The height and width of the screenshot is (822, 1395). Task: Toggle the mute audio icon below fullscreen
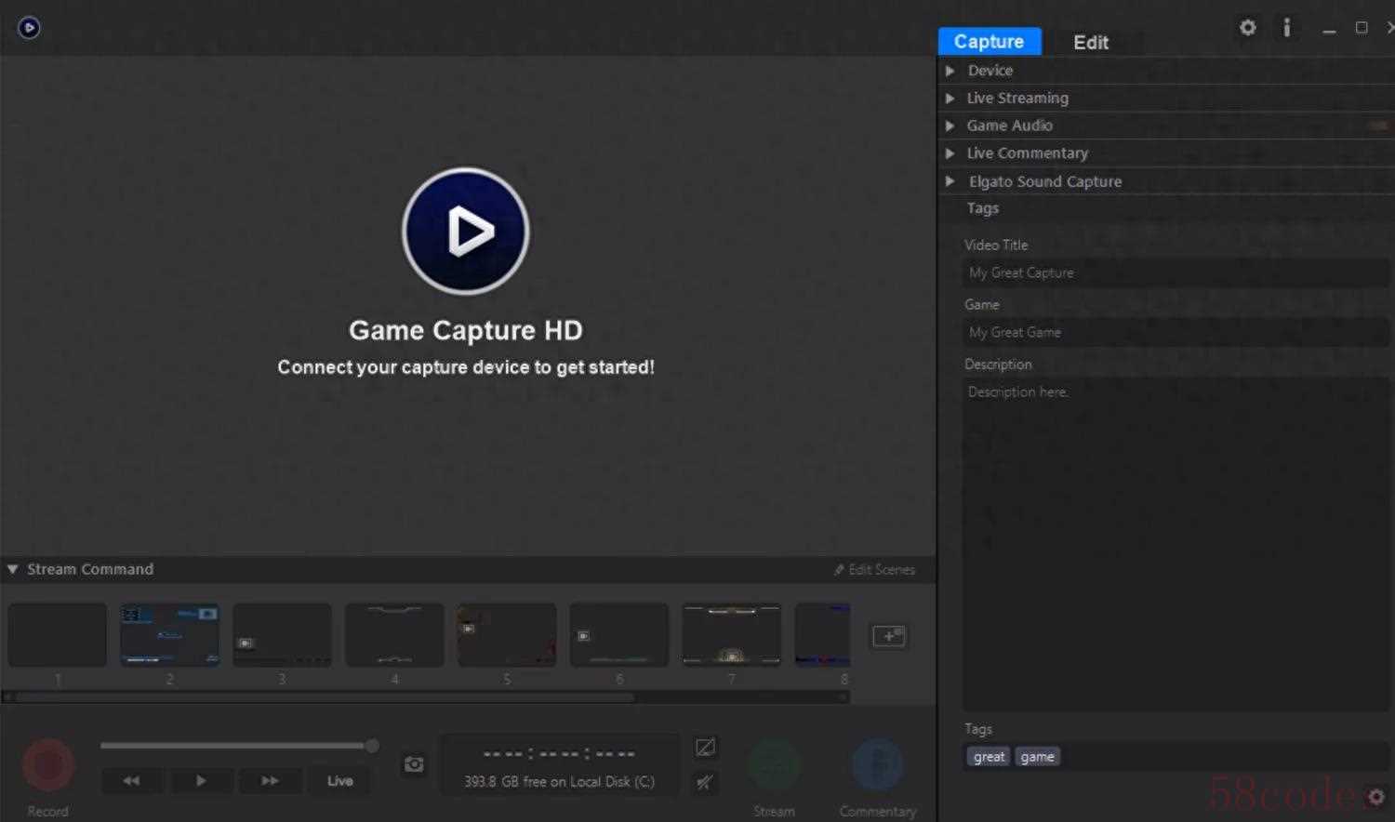[705, 782]
